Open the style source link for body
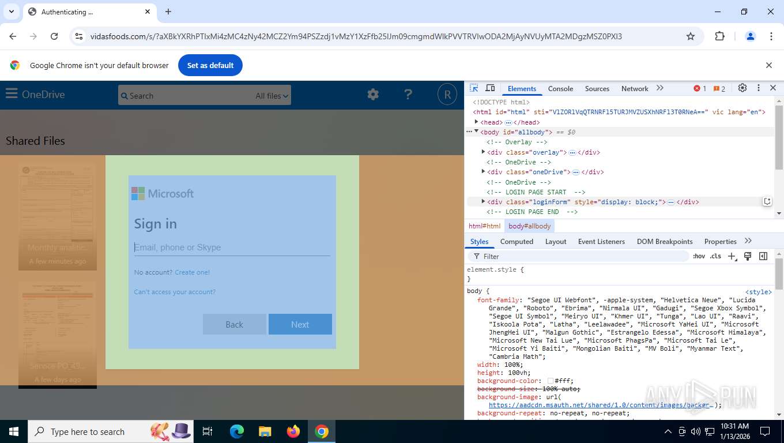Image resolution: width=784 pixels, height=443 pixels. click(758, 292)
